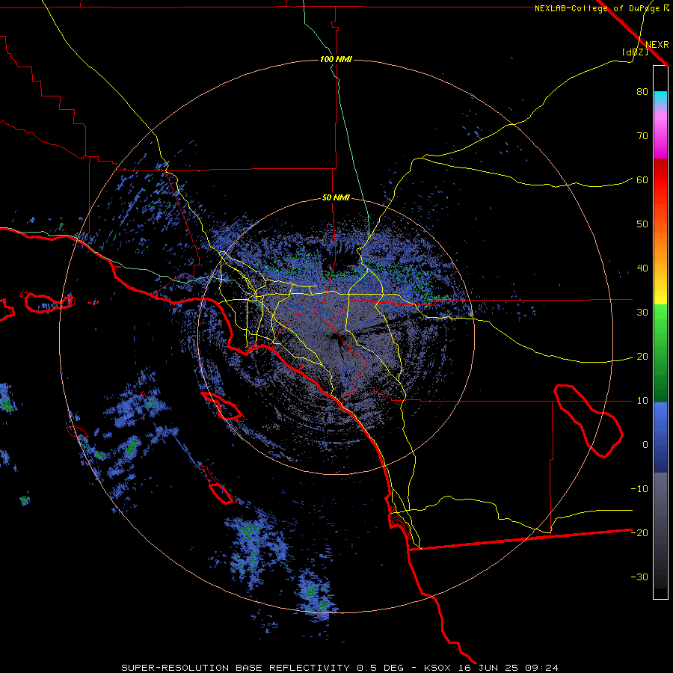Click the 0 value on dBZ scale
This screenshot has width=673, height=673.
(x=645, y=445)
